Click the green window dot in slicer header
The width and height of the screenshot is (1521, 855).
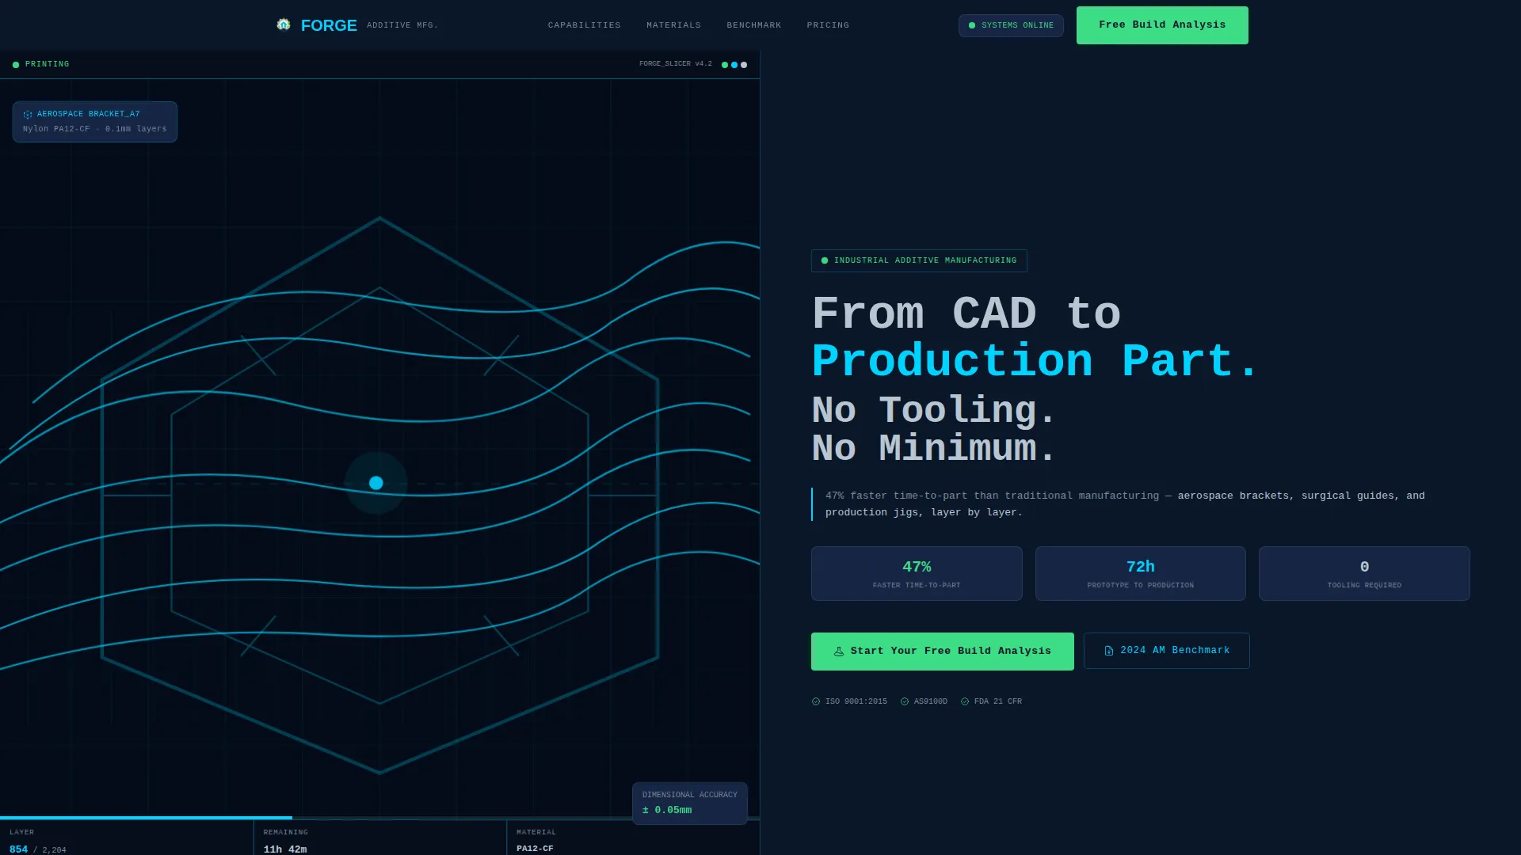724,65
